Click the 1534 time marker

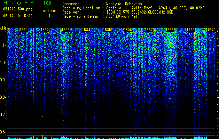coord(86,30)
